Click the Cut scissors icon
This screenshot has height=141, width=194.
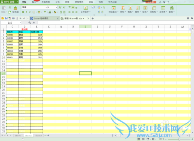pos(10,7)
